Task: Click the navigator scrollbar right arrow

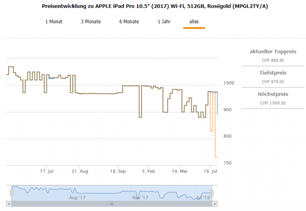Action: click(215, 204)
